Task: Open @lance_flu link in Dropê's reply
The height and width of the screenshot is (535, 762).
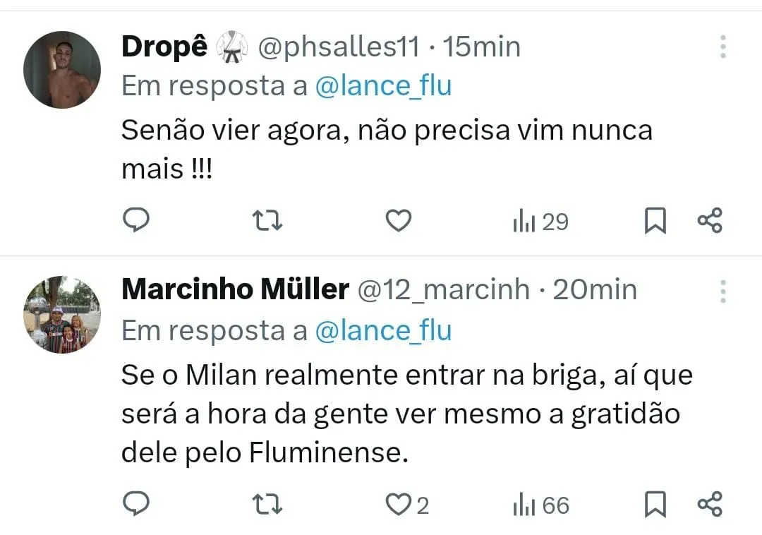Action: click(383, 86)
